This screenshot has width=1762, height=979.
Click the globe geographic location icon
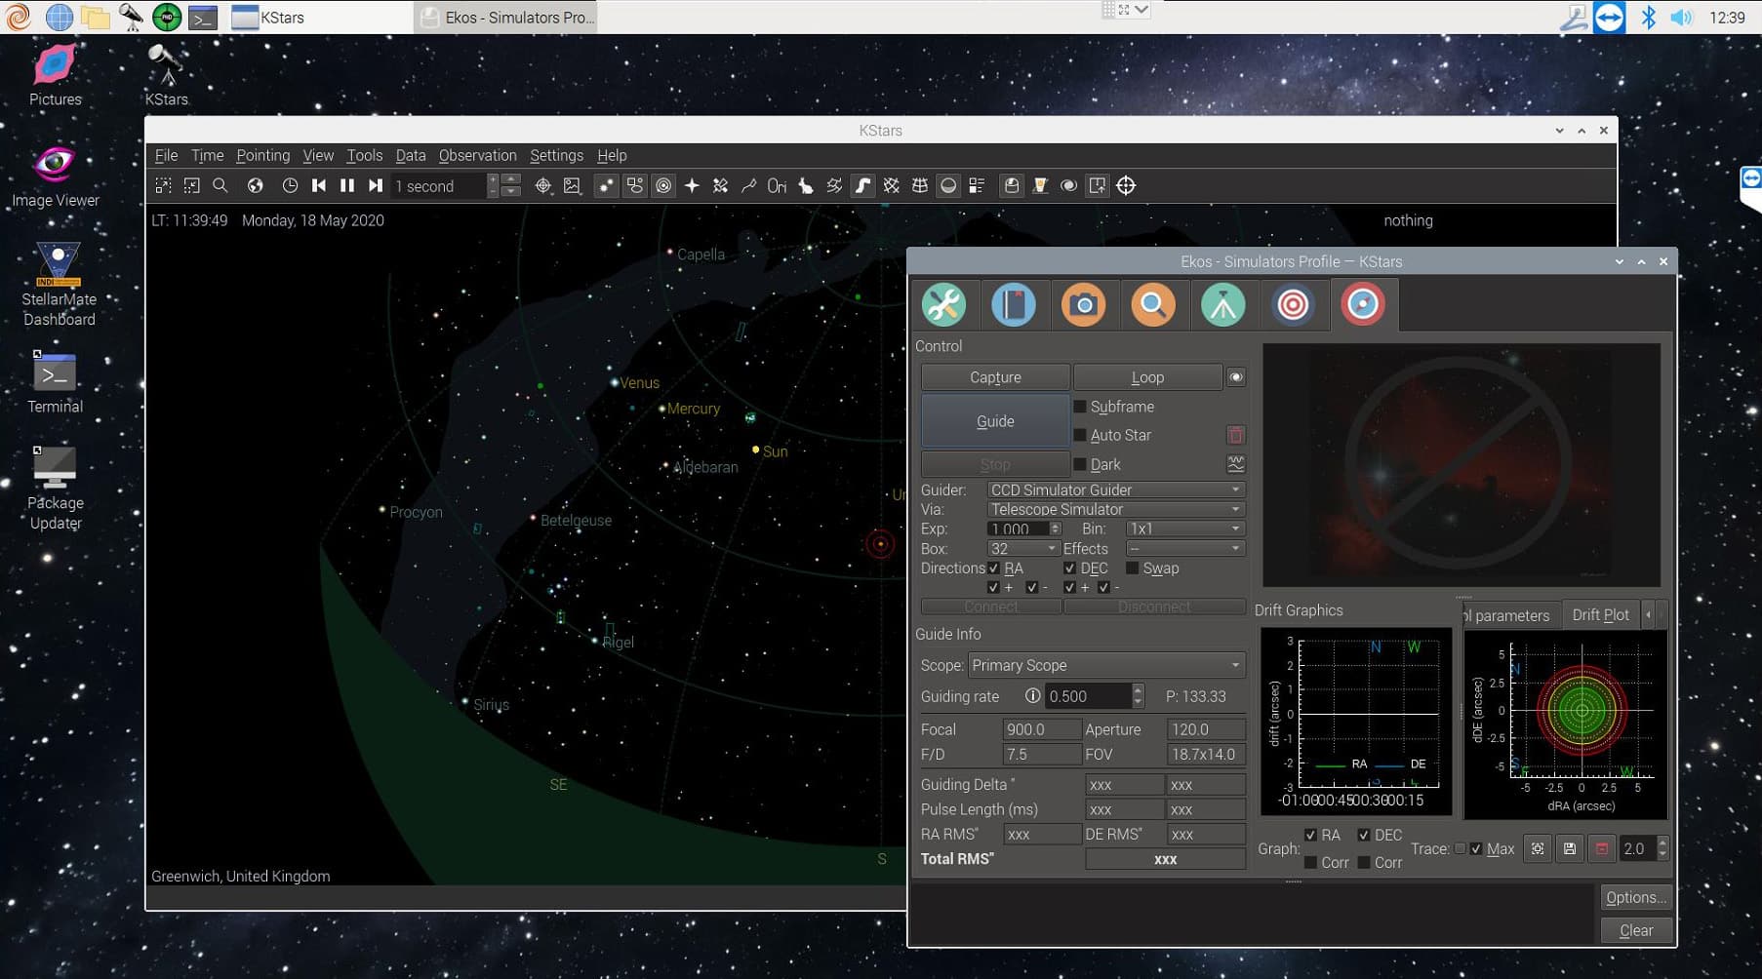[256, 185]
